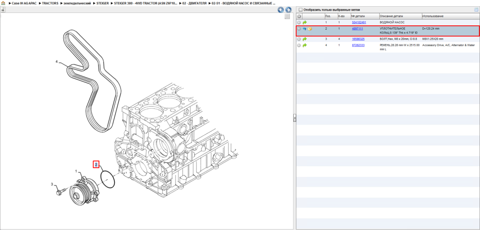Click the circle icon in row 4897111
Image resolution: width=480 pixels, height=230 pixels.
pyautogui.click(x=299, y=29)
